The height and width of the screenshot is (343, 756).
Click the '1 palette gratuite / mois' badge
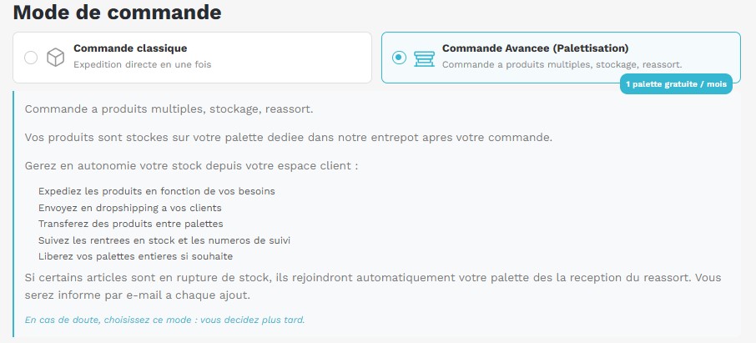pos(676,85)
